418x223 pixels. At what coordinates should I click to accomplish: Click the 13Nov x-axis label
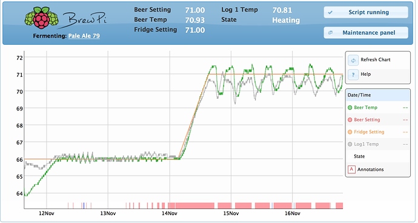click(108, 213)
